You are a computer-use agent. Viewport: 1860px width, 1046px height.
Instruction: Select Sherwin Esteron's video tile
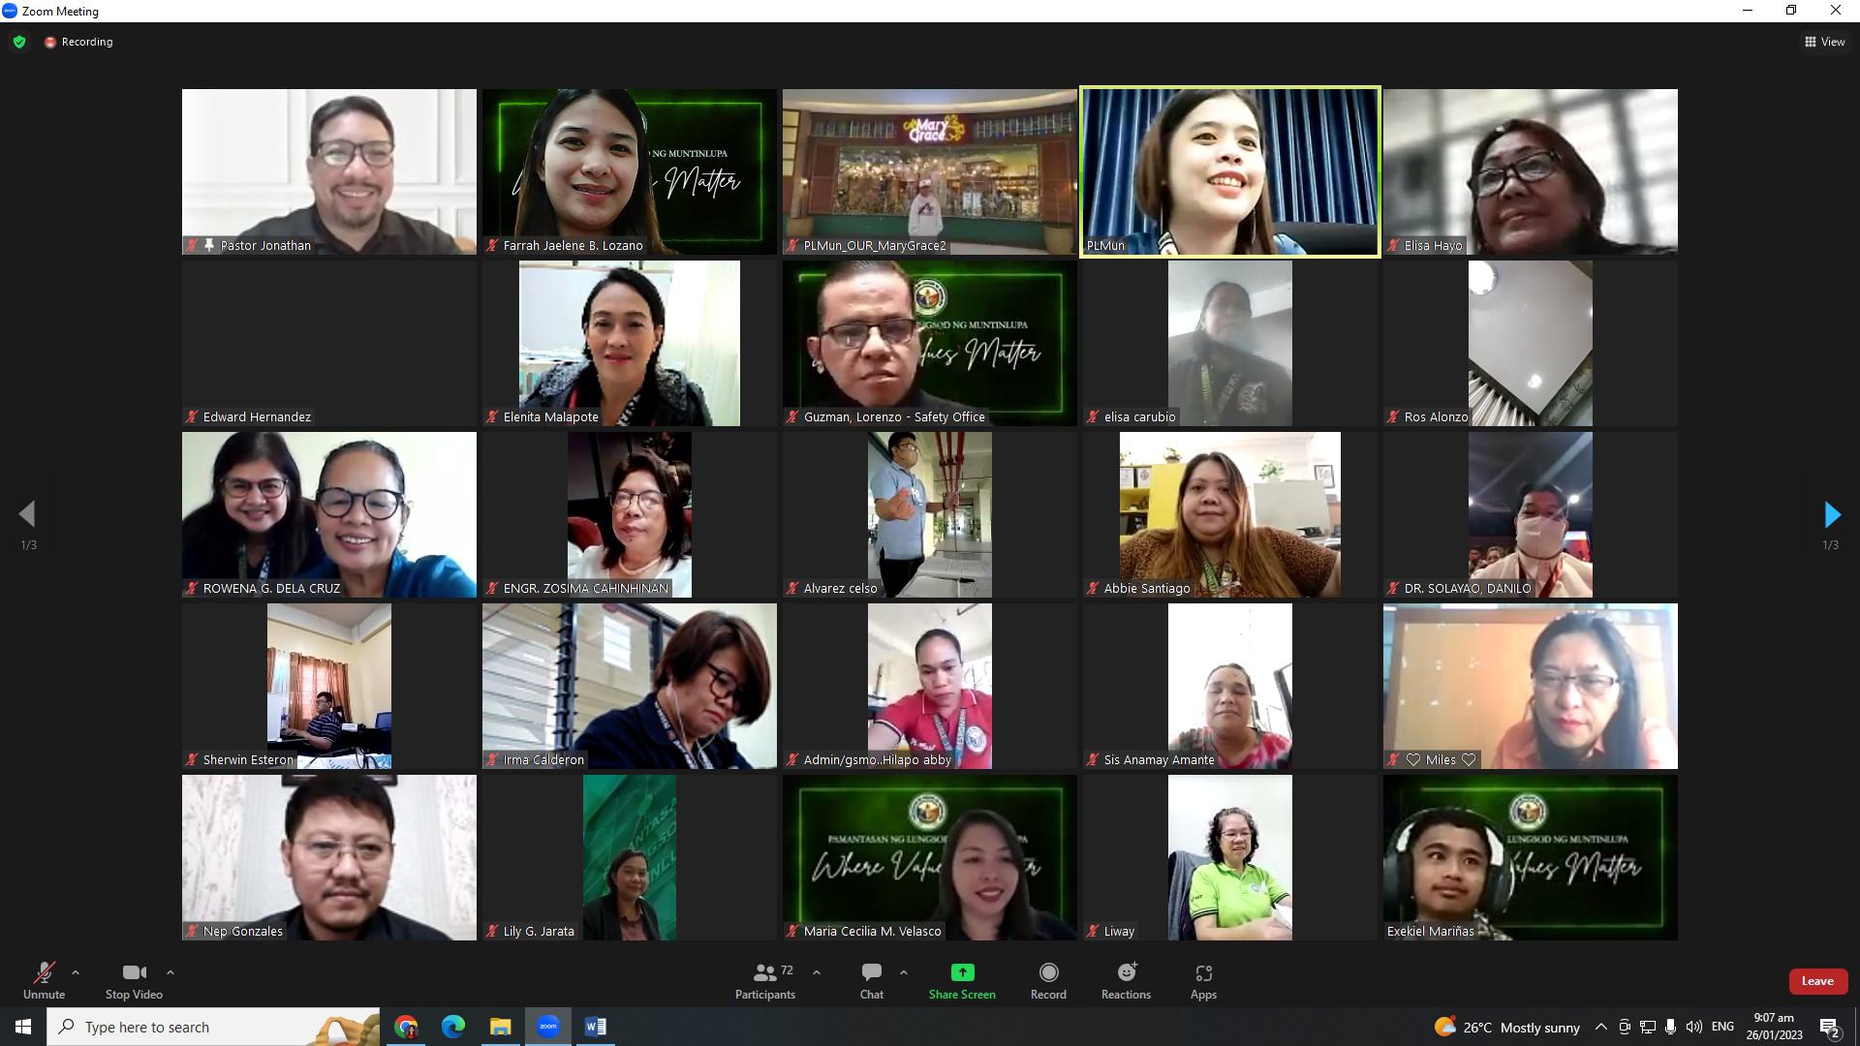(x=329, y=686)
